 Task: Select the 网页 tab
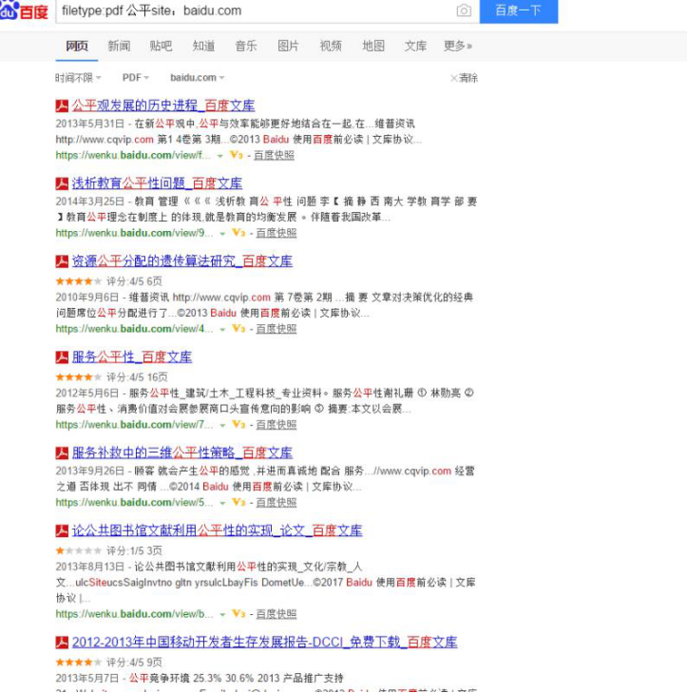pyautogui.click(x=77, y=46)
